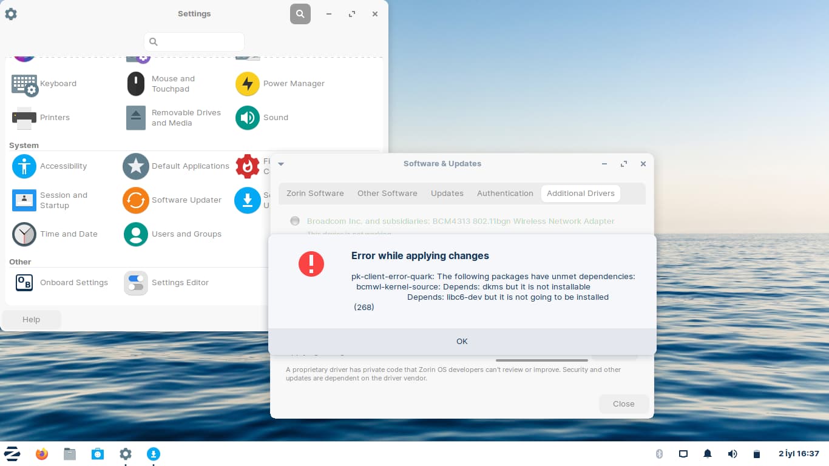
Task: Click the Bluetooth tray icon
Action: pyautogui.click(x=659, y=454)
